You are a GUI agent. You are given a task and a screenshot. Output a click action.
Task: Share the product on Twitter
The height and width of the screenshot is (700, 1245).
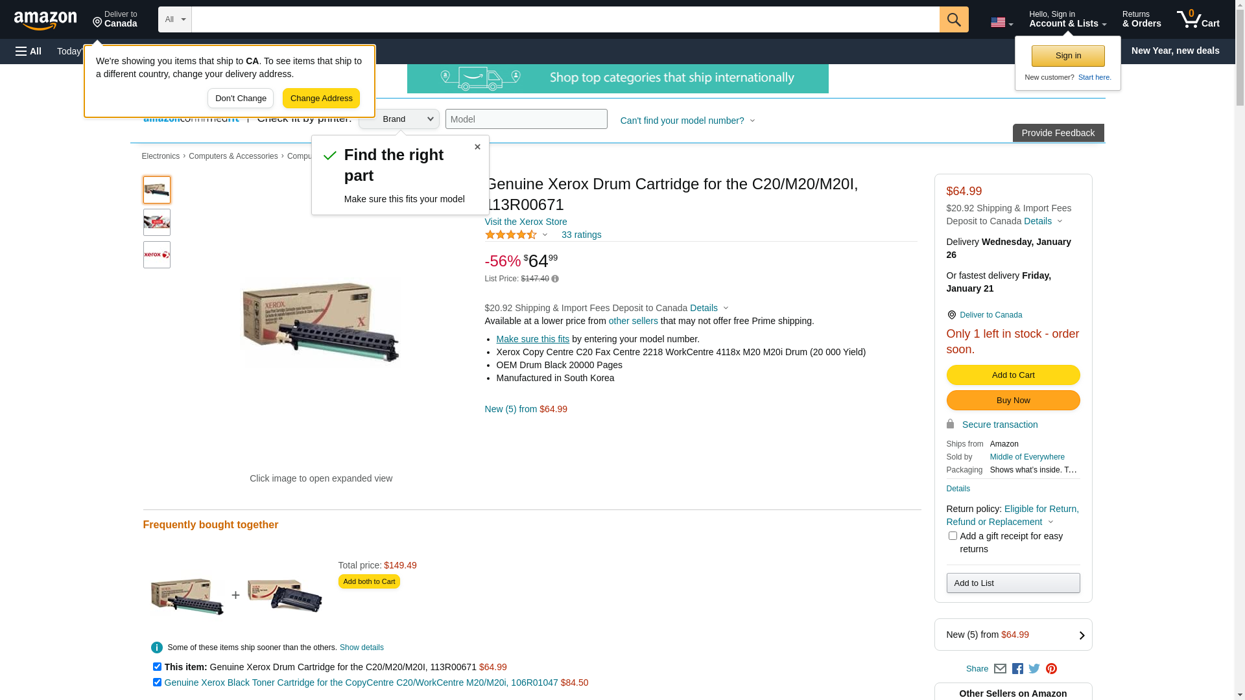point(1034,669)
